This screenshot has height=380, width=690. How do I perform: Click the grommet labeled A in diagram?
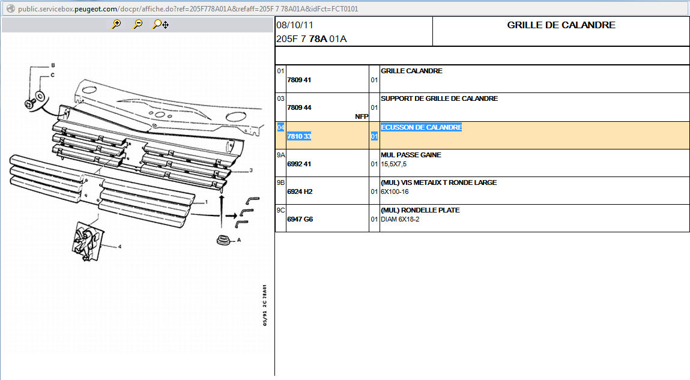[x=223, y=240]
